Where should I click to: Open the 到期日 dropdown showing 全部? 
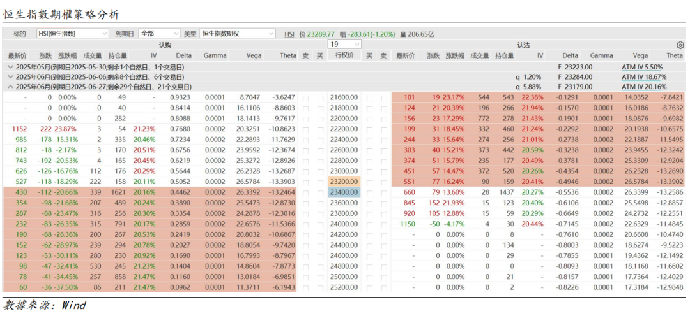click(x=159, y=34)
